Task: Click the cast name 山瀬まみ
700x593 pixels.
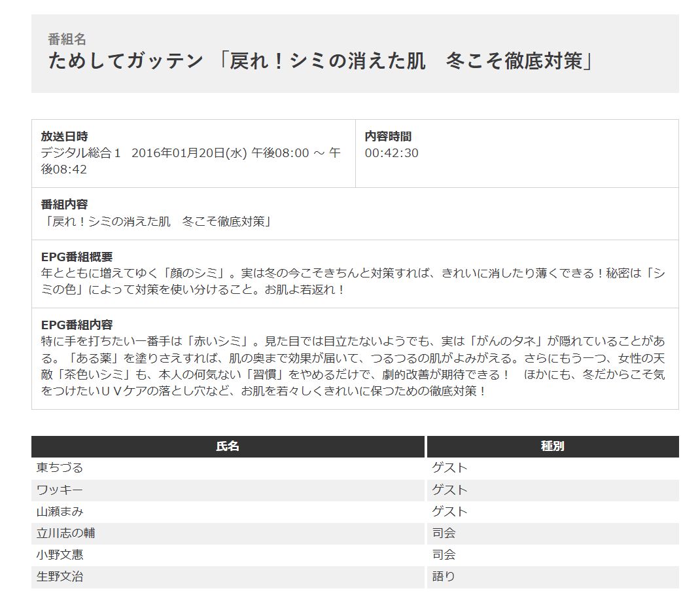Action: click(60, 511)
